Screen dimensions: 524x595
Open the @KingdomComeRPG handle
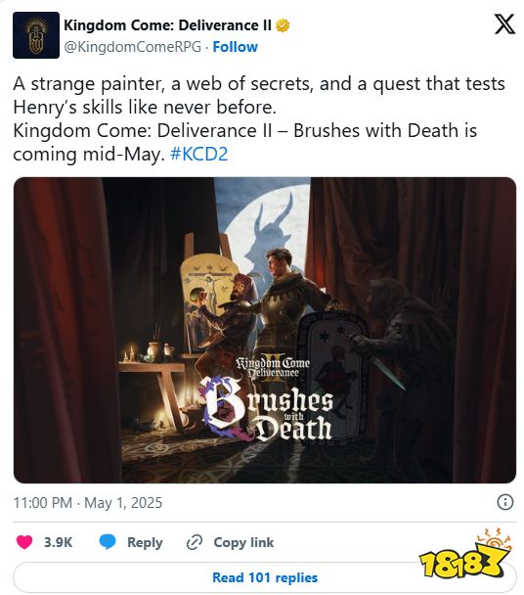pyautogui.click(x=133, y=47)
